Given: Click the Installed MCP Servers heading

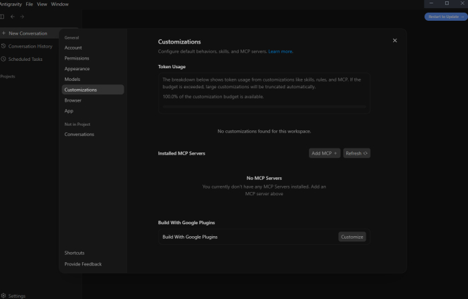Looking at the screenshot, I should coord(181,153).
